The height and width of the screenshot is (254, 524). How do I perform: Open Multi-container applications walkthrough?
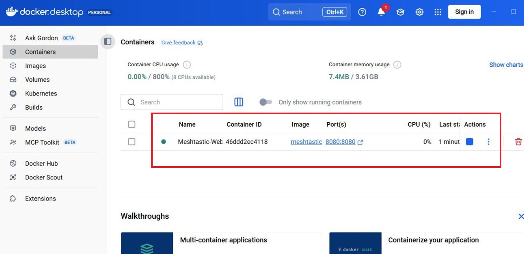point(221,243)
